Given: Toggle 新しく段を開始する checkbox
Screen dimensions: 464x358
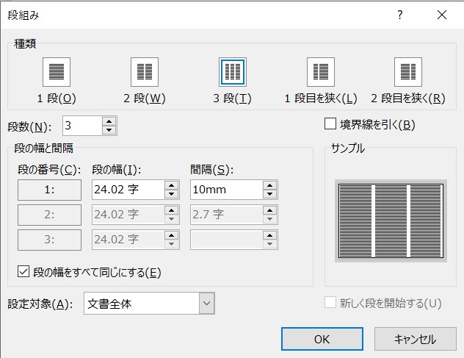Looking at the screenshot, I should [x=330, y=303].
